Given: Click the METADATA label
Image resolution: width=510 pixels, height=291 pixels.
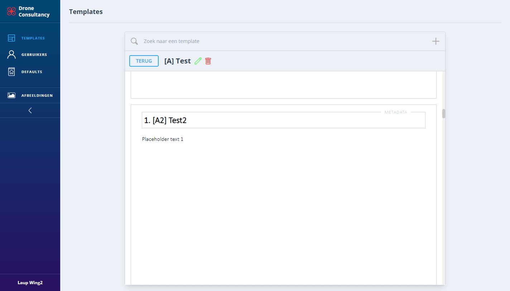Looking at the screenshot, I should (396, 112).
